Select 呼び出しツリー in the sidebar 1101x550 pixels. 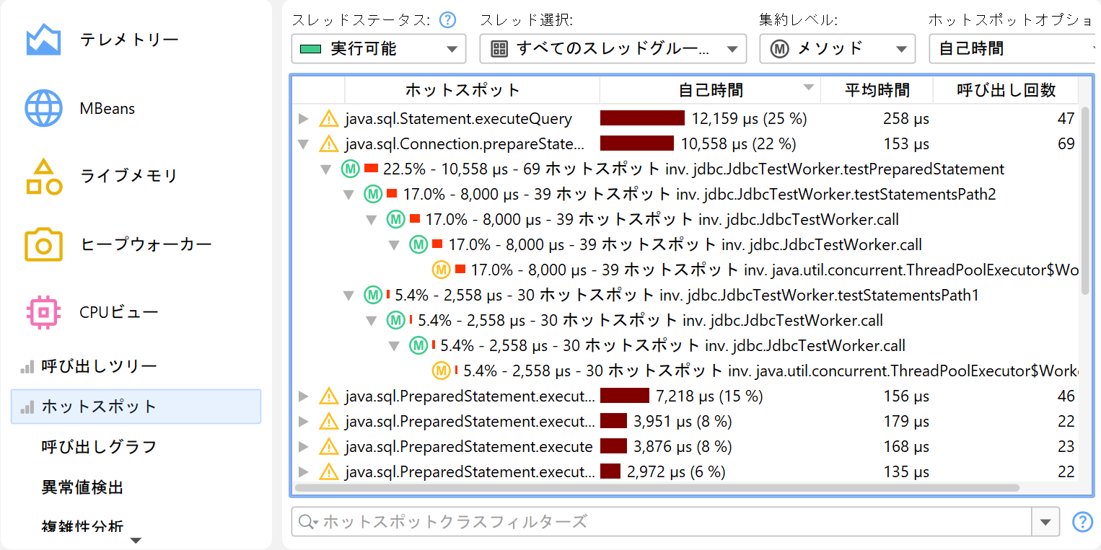[x=99, y=366]
